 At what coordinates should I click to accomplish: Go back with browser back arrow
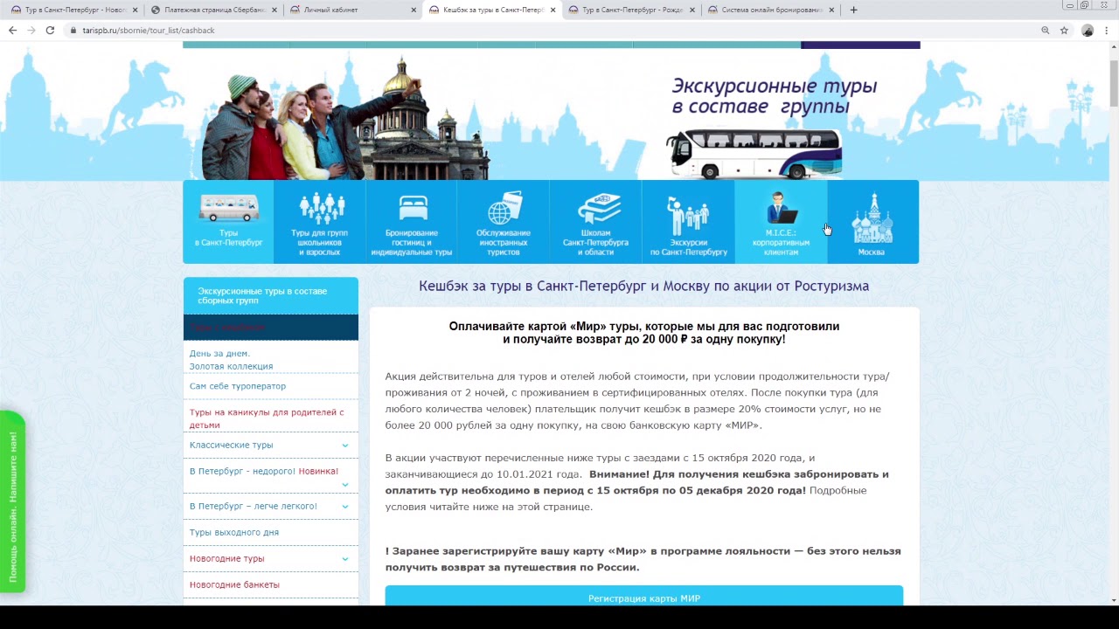[12, 30]
